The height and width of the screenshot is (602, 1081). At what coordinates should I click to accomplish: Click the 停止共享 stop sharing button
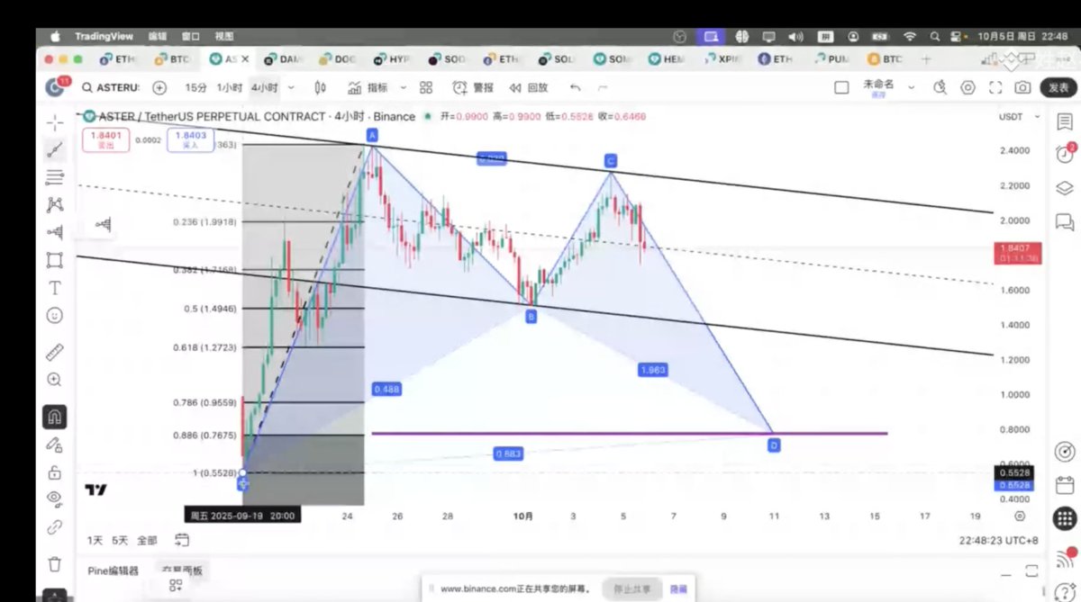click(x=631, y=589)
